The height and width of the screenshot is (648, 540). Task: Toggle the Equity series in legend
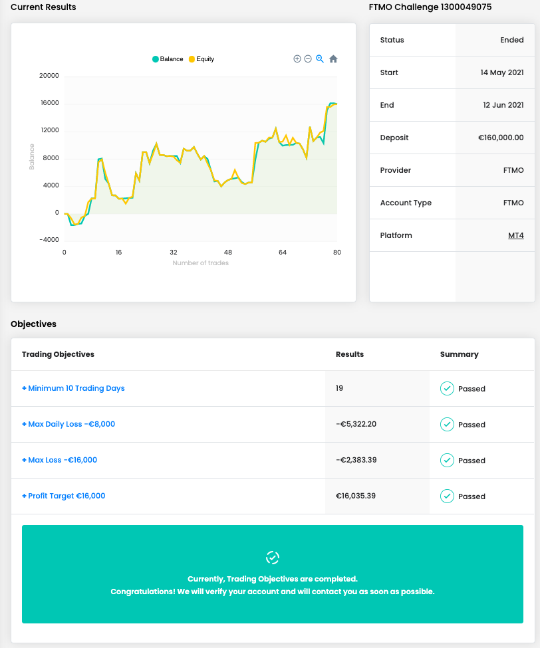tap(202, 59)
